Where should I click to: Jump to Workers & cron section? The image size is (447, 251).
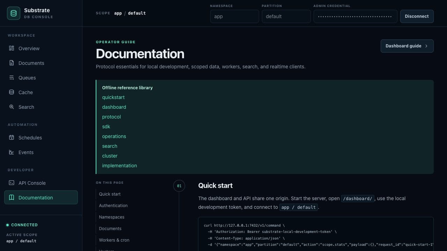114,240
